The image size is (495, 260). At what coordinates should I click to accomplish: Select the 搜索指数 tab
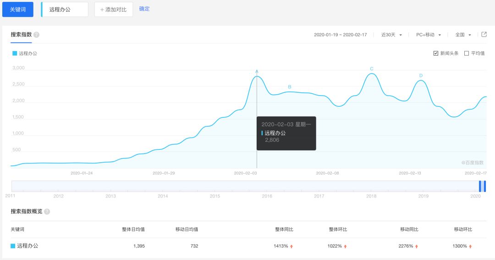tap(21, 35)
